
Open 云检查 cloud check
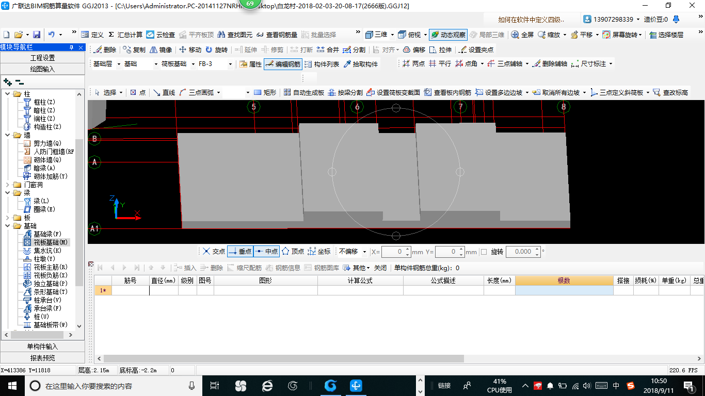(161, 35)
